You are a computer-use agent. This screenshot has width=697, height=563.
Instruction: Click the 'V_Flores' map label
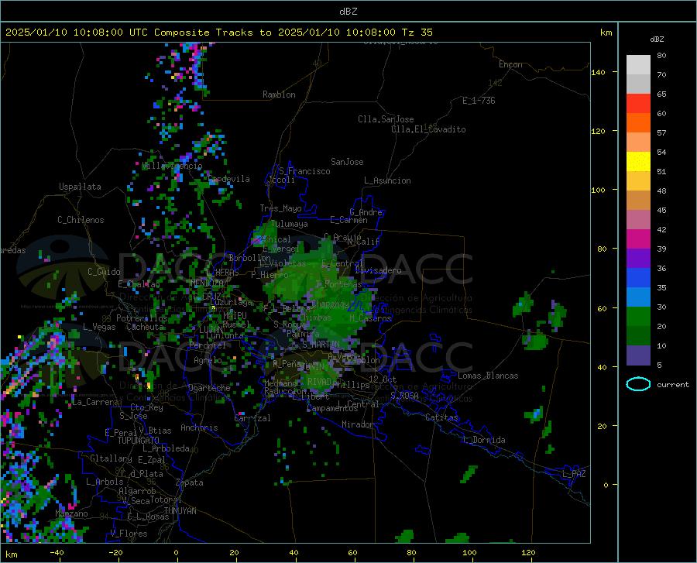[129, 534]
